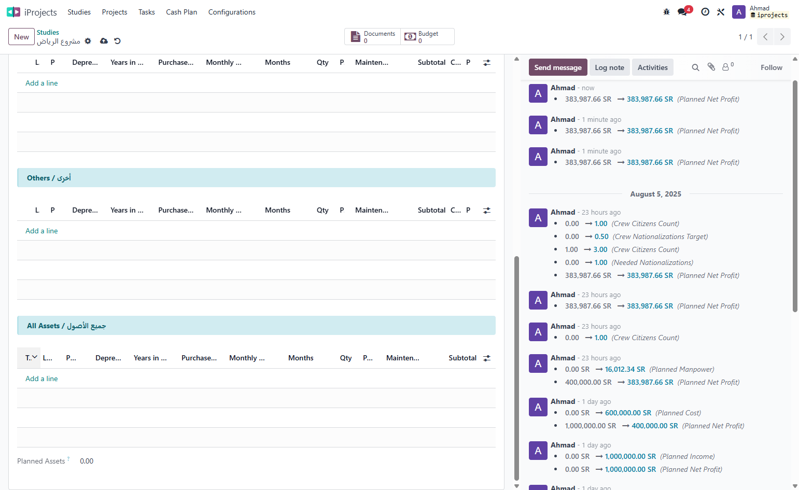Click Follow in the chatter header
Viewport: 799px width, 490px height.
[772, 67]
